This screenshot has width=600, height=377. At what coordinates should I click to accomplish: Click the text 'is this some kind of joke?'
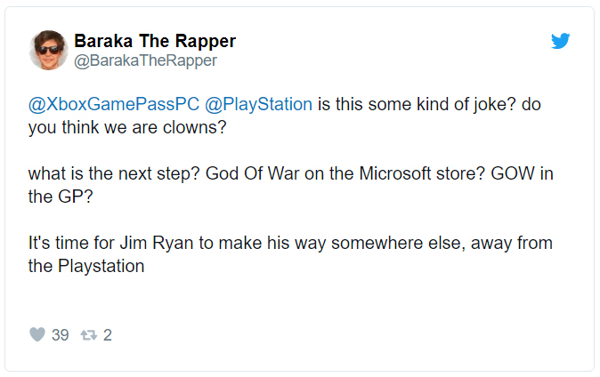(x=417, y=104)
